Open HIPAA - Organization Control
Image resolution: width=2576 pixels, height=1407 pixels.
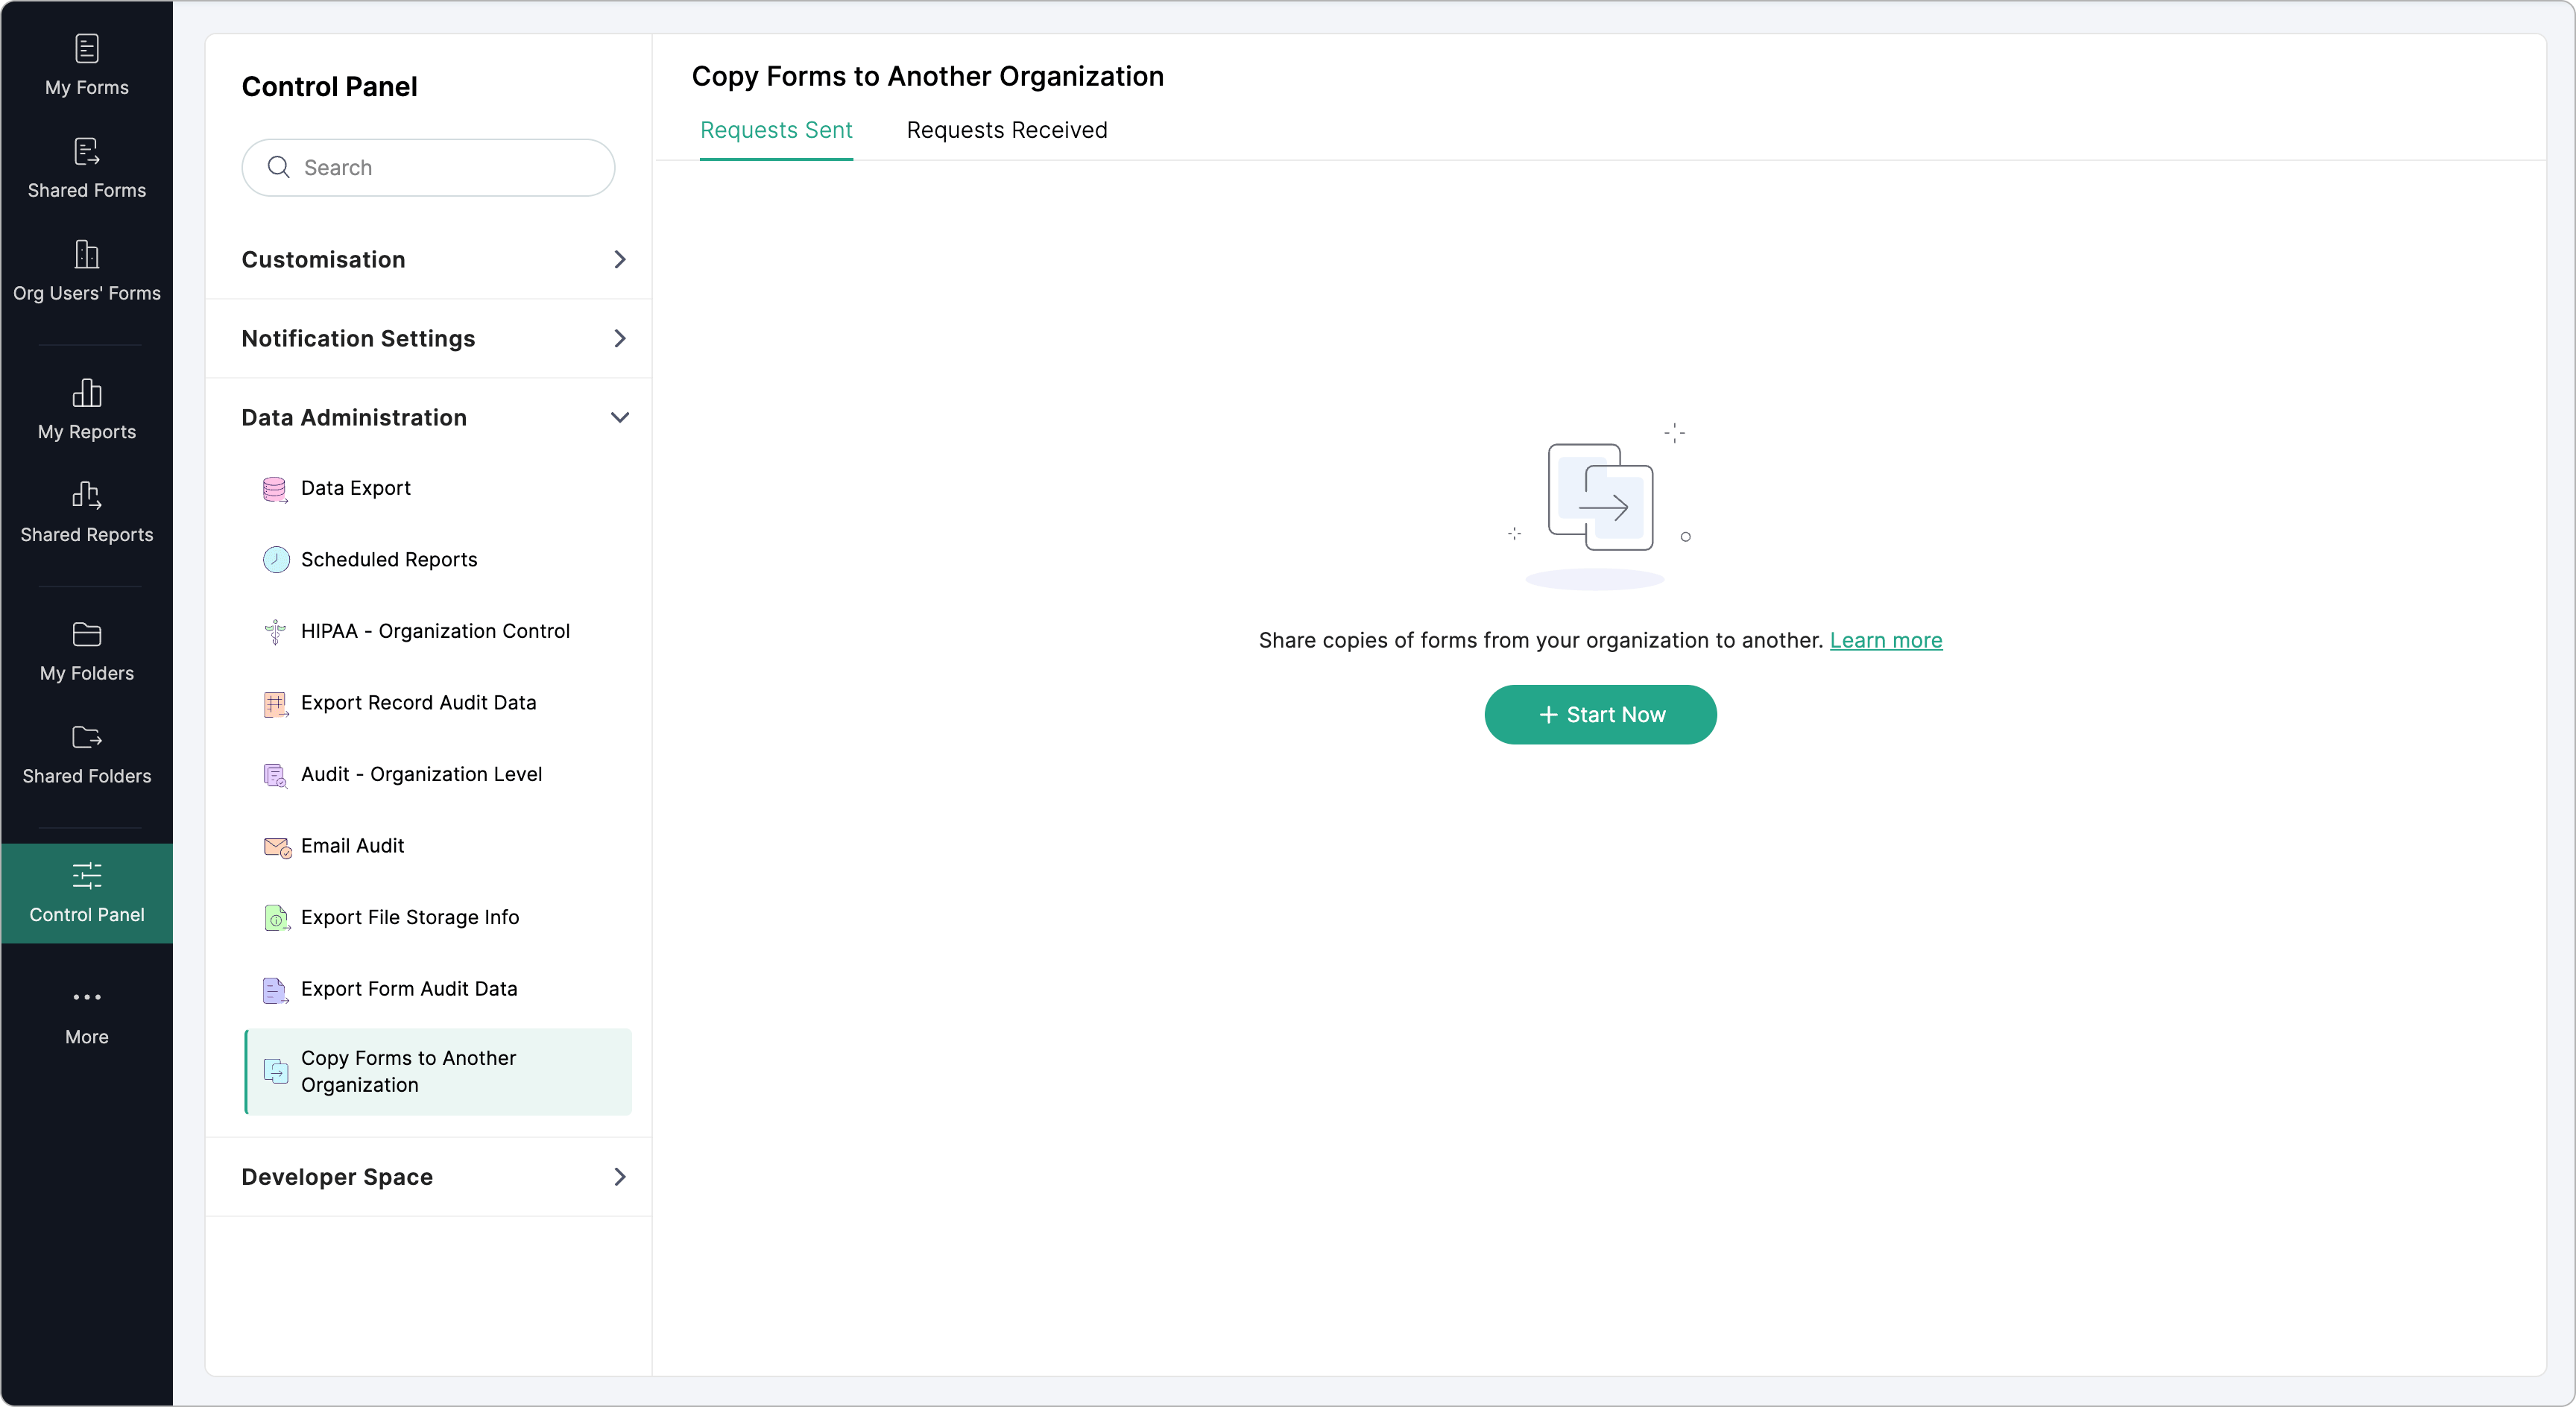click(434, 631)
